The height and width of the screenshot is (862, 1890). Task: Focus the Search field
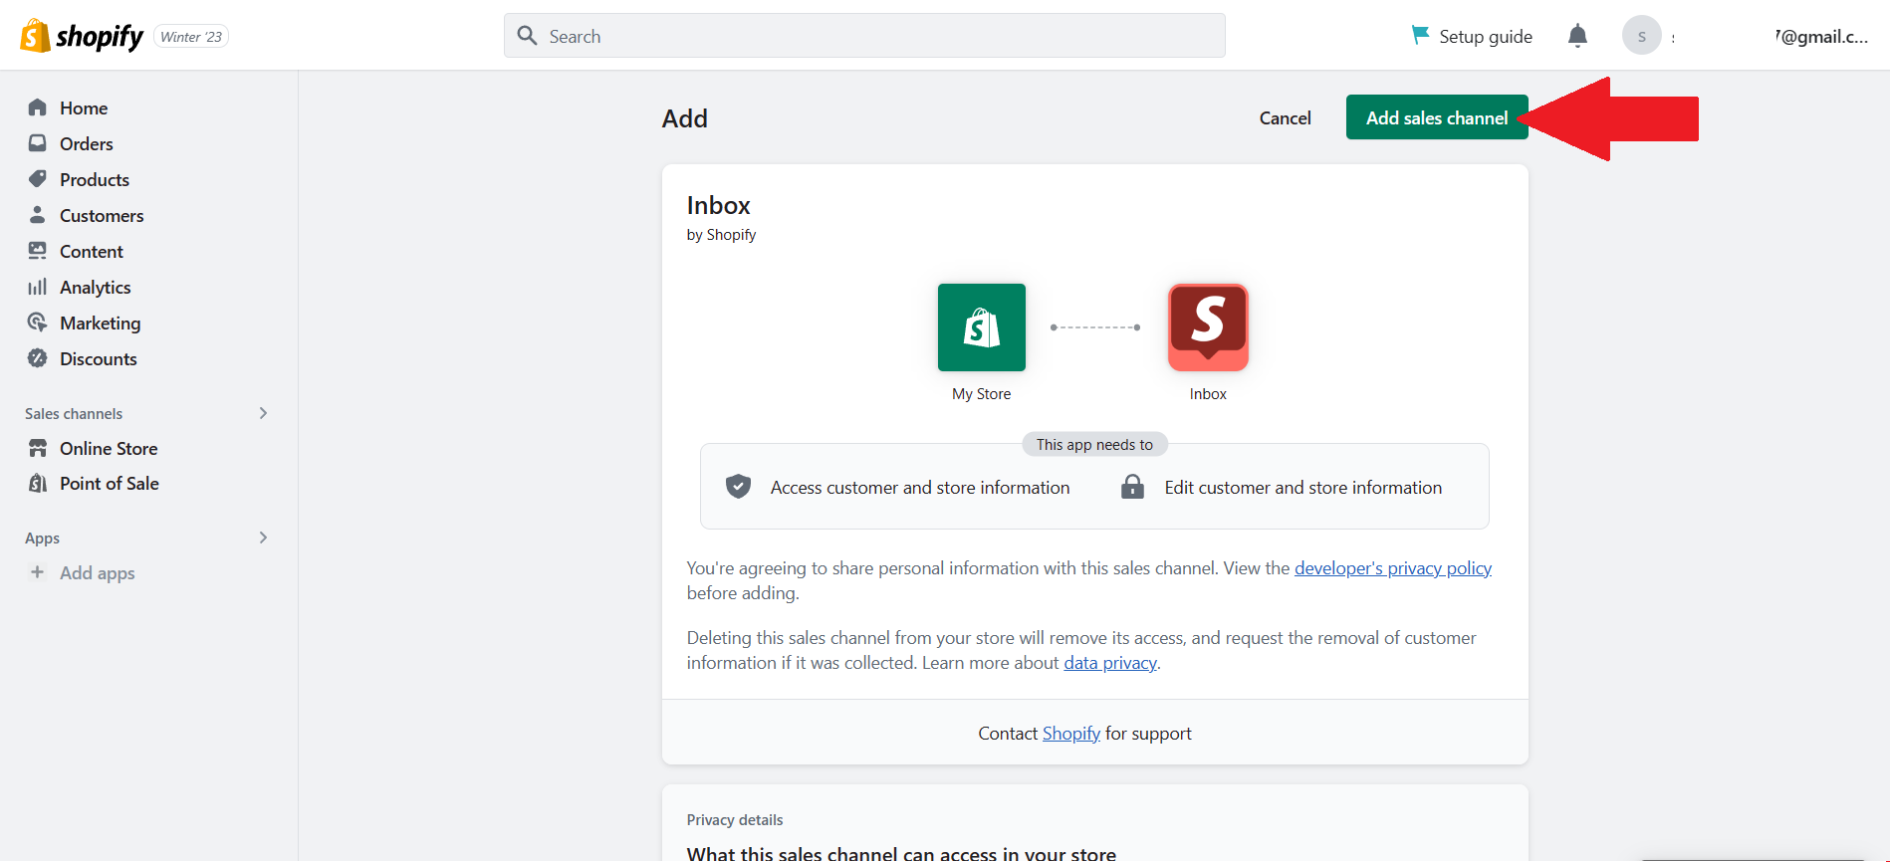point(864,36)
